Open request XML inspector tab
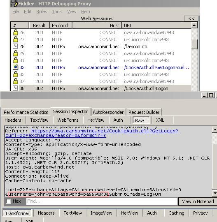The width and height of the screenshot is (217, 222). tap(160, 120)
